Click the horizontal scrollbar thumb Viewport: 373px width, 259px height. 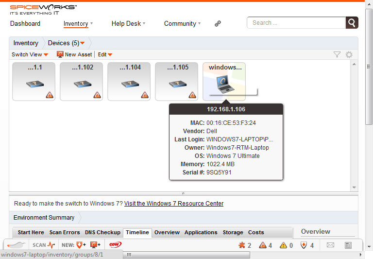[186, 255]
